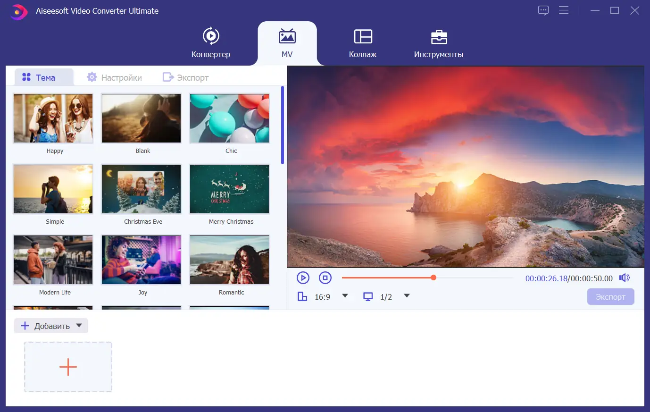Viewport: 650px width, 412px height.
Task: Click the aspect ratio layout icon
Action: pos(302,296)
